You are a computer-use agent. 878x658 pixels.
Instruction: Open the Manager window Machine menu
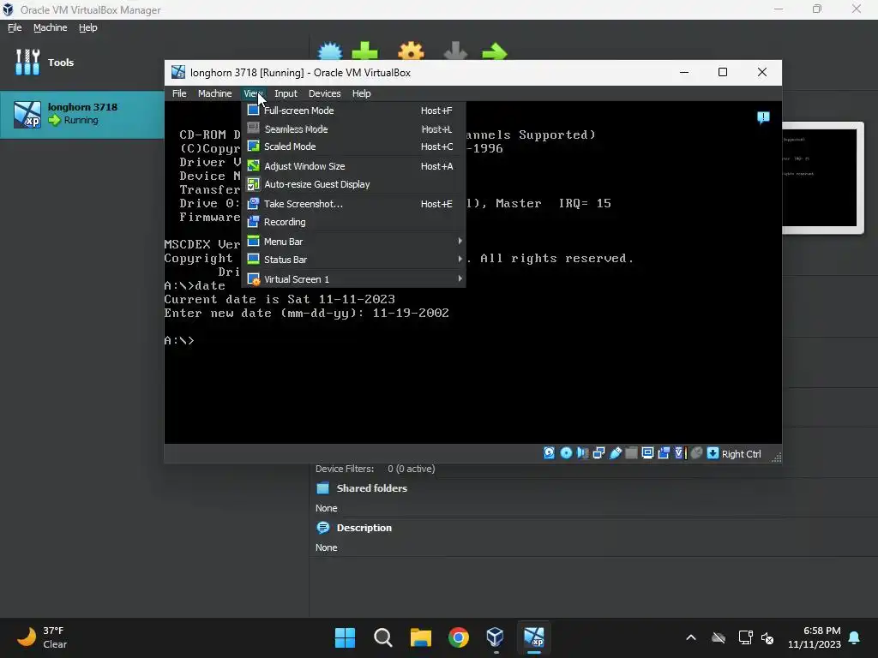pyautogui.click(x=51, y=27)
